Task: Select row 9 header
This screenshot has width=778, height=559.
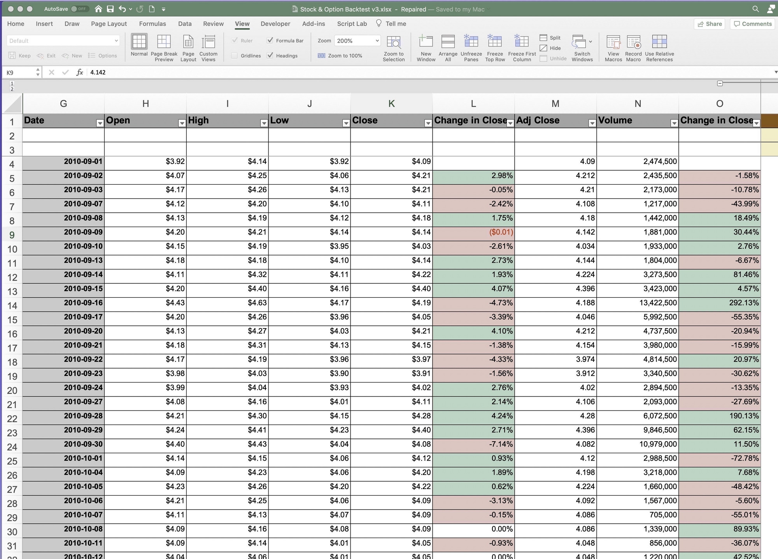Action: tap(12, 235)
